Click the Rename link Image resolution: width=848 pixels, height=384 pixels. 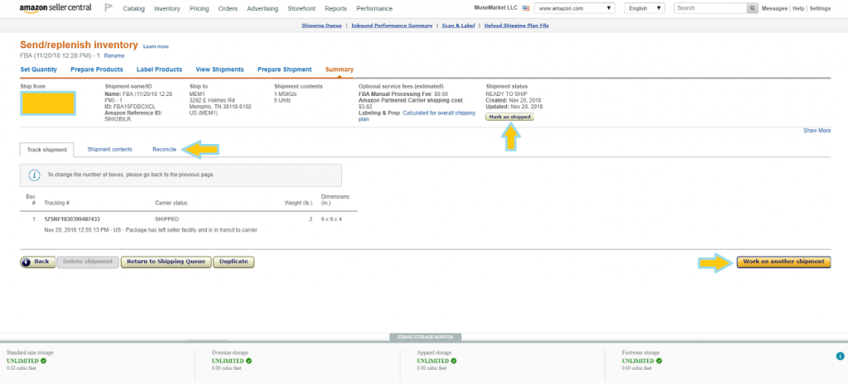pyautogui.click(x=114, y=55)
